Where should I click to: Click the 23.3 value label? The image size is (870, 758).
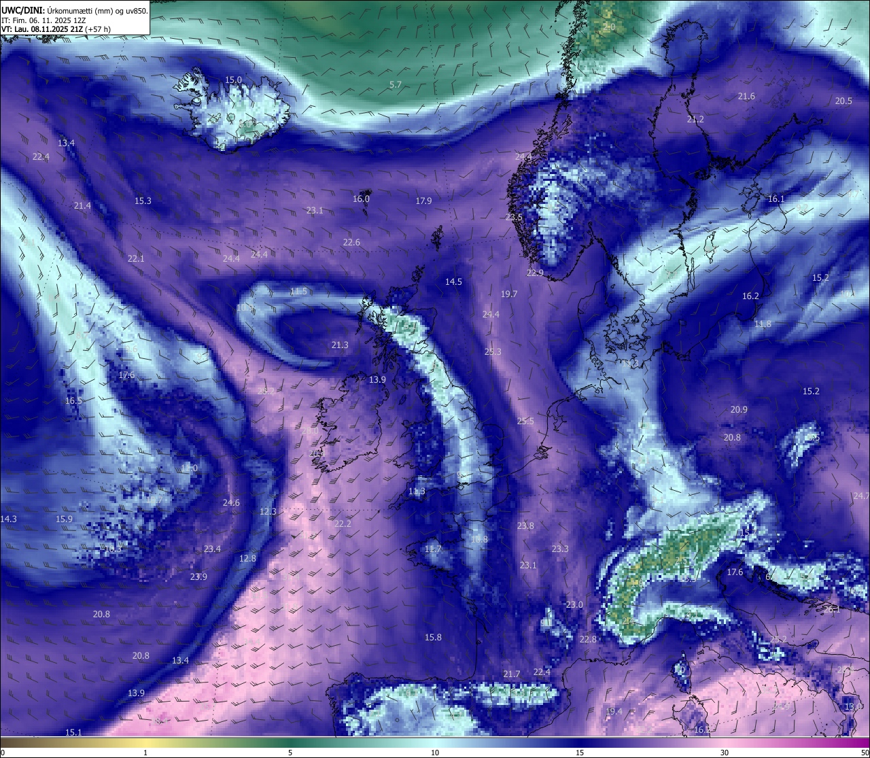pos(560,549)
